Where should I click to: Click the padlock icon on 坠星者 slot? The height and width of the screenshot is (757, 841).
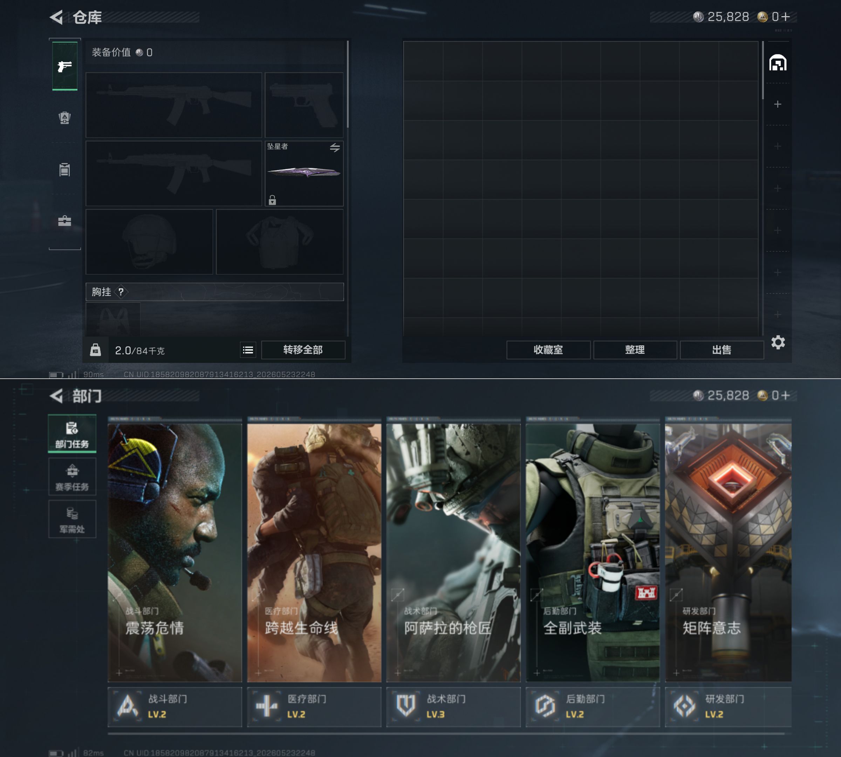[x=272, y=200]
